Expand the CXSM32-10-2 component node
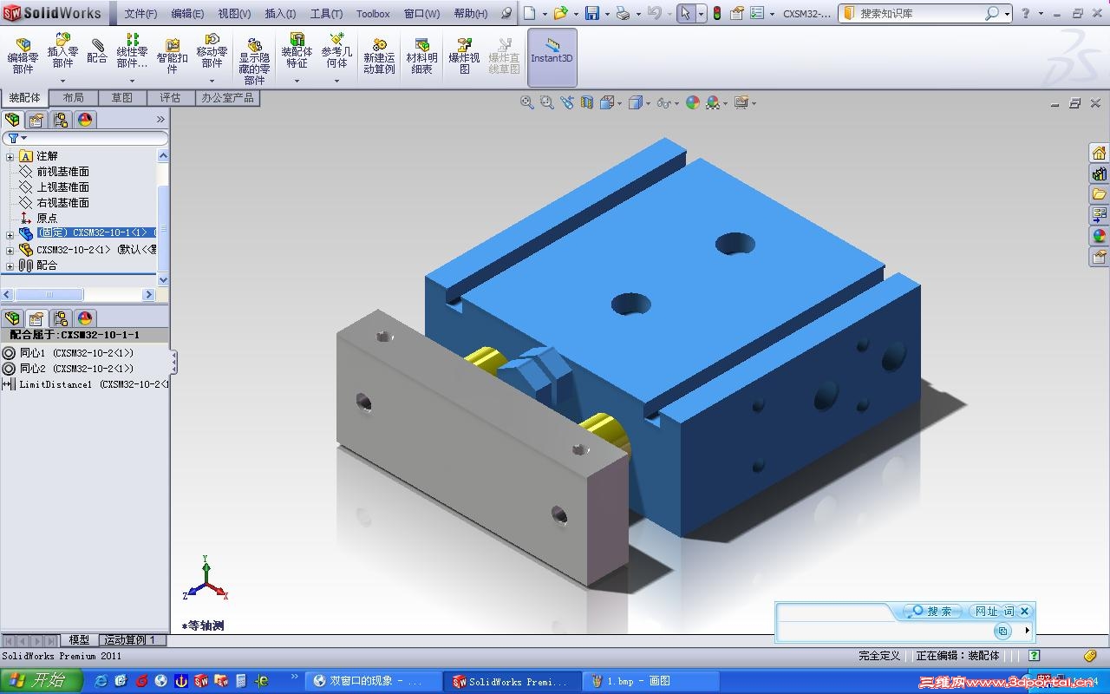The width and height of the screenshot is (1110, 694). (10, 250)
